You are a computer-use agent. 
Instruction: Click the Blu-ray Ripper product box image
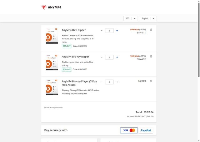click(x=52, y=63)
